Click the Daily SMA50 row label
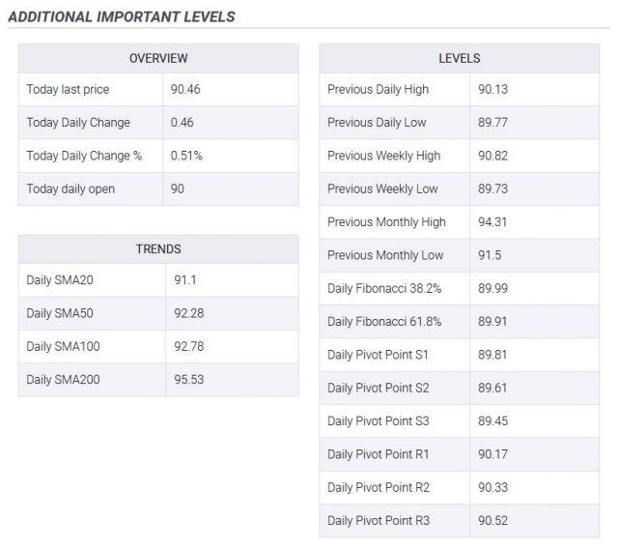 [62, 313]
